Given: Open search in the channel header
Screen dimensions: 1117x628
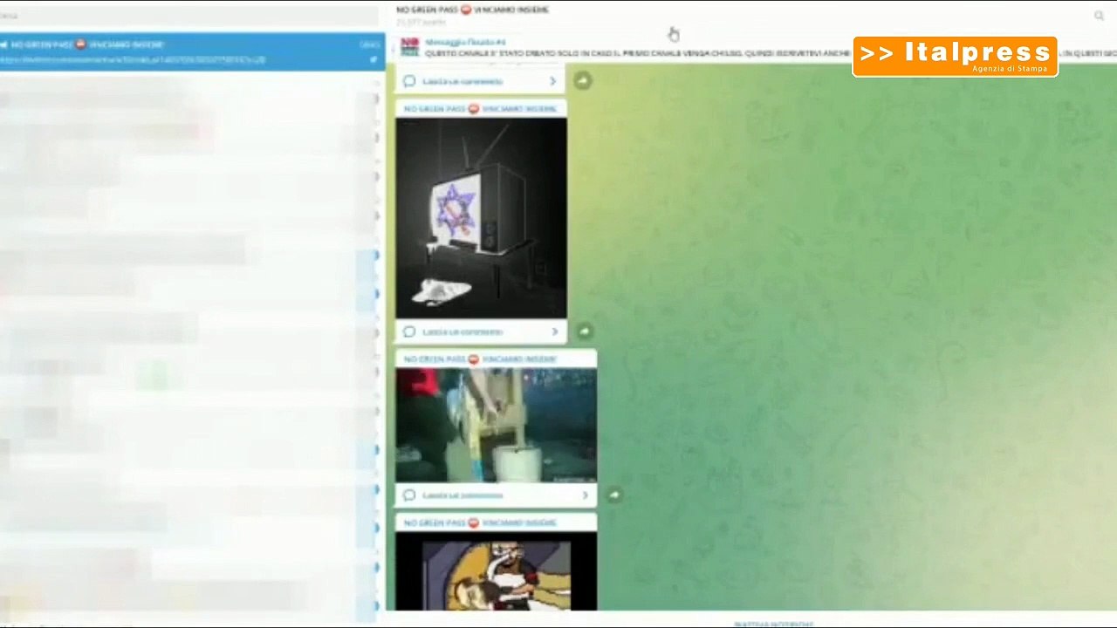Looking at the screenshot, I should (x=1099, y=16).
